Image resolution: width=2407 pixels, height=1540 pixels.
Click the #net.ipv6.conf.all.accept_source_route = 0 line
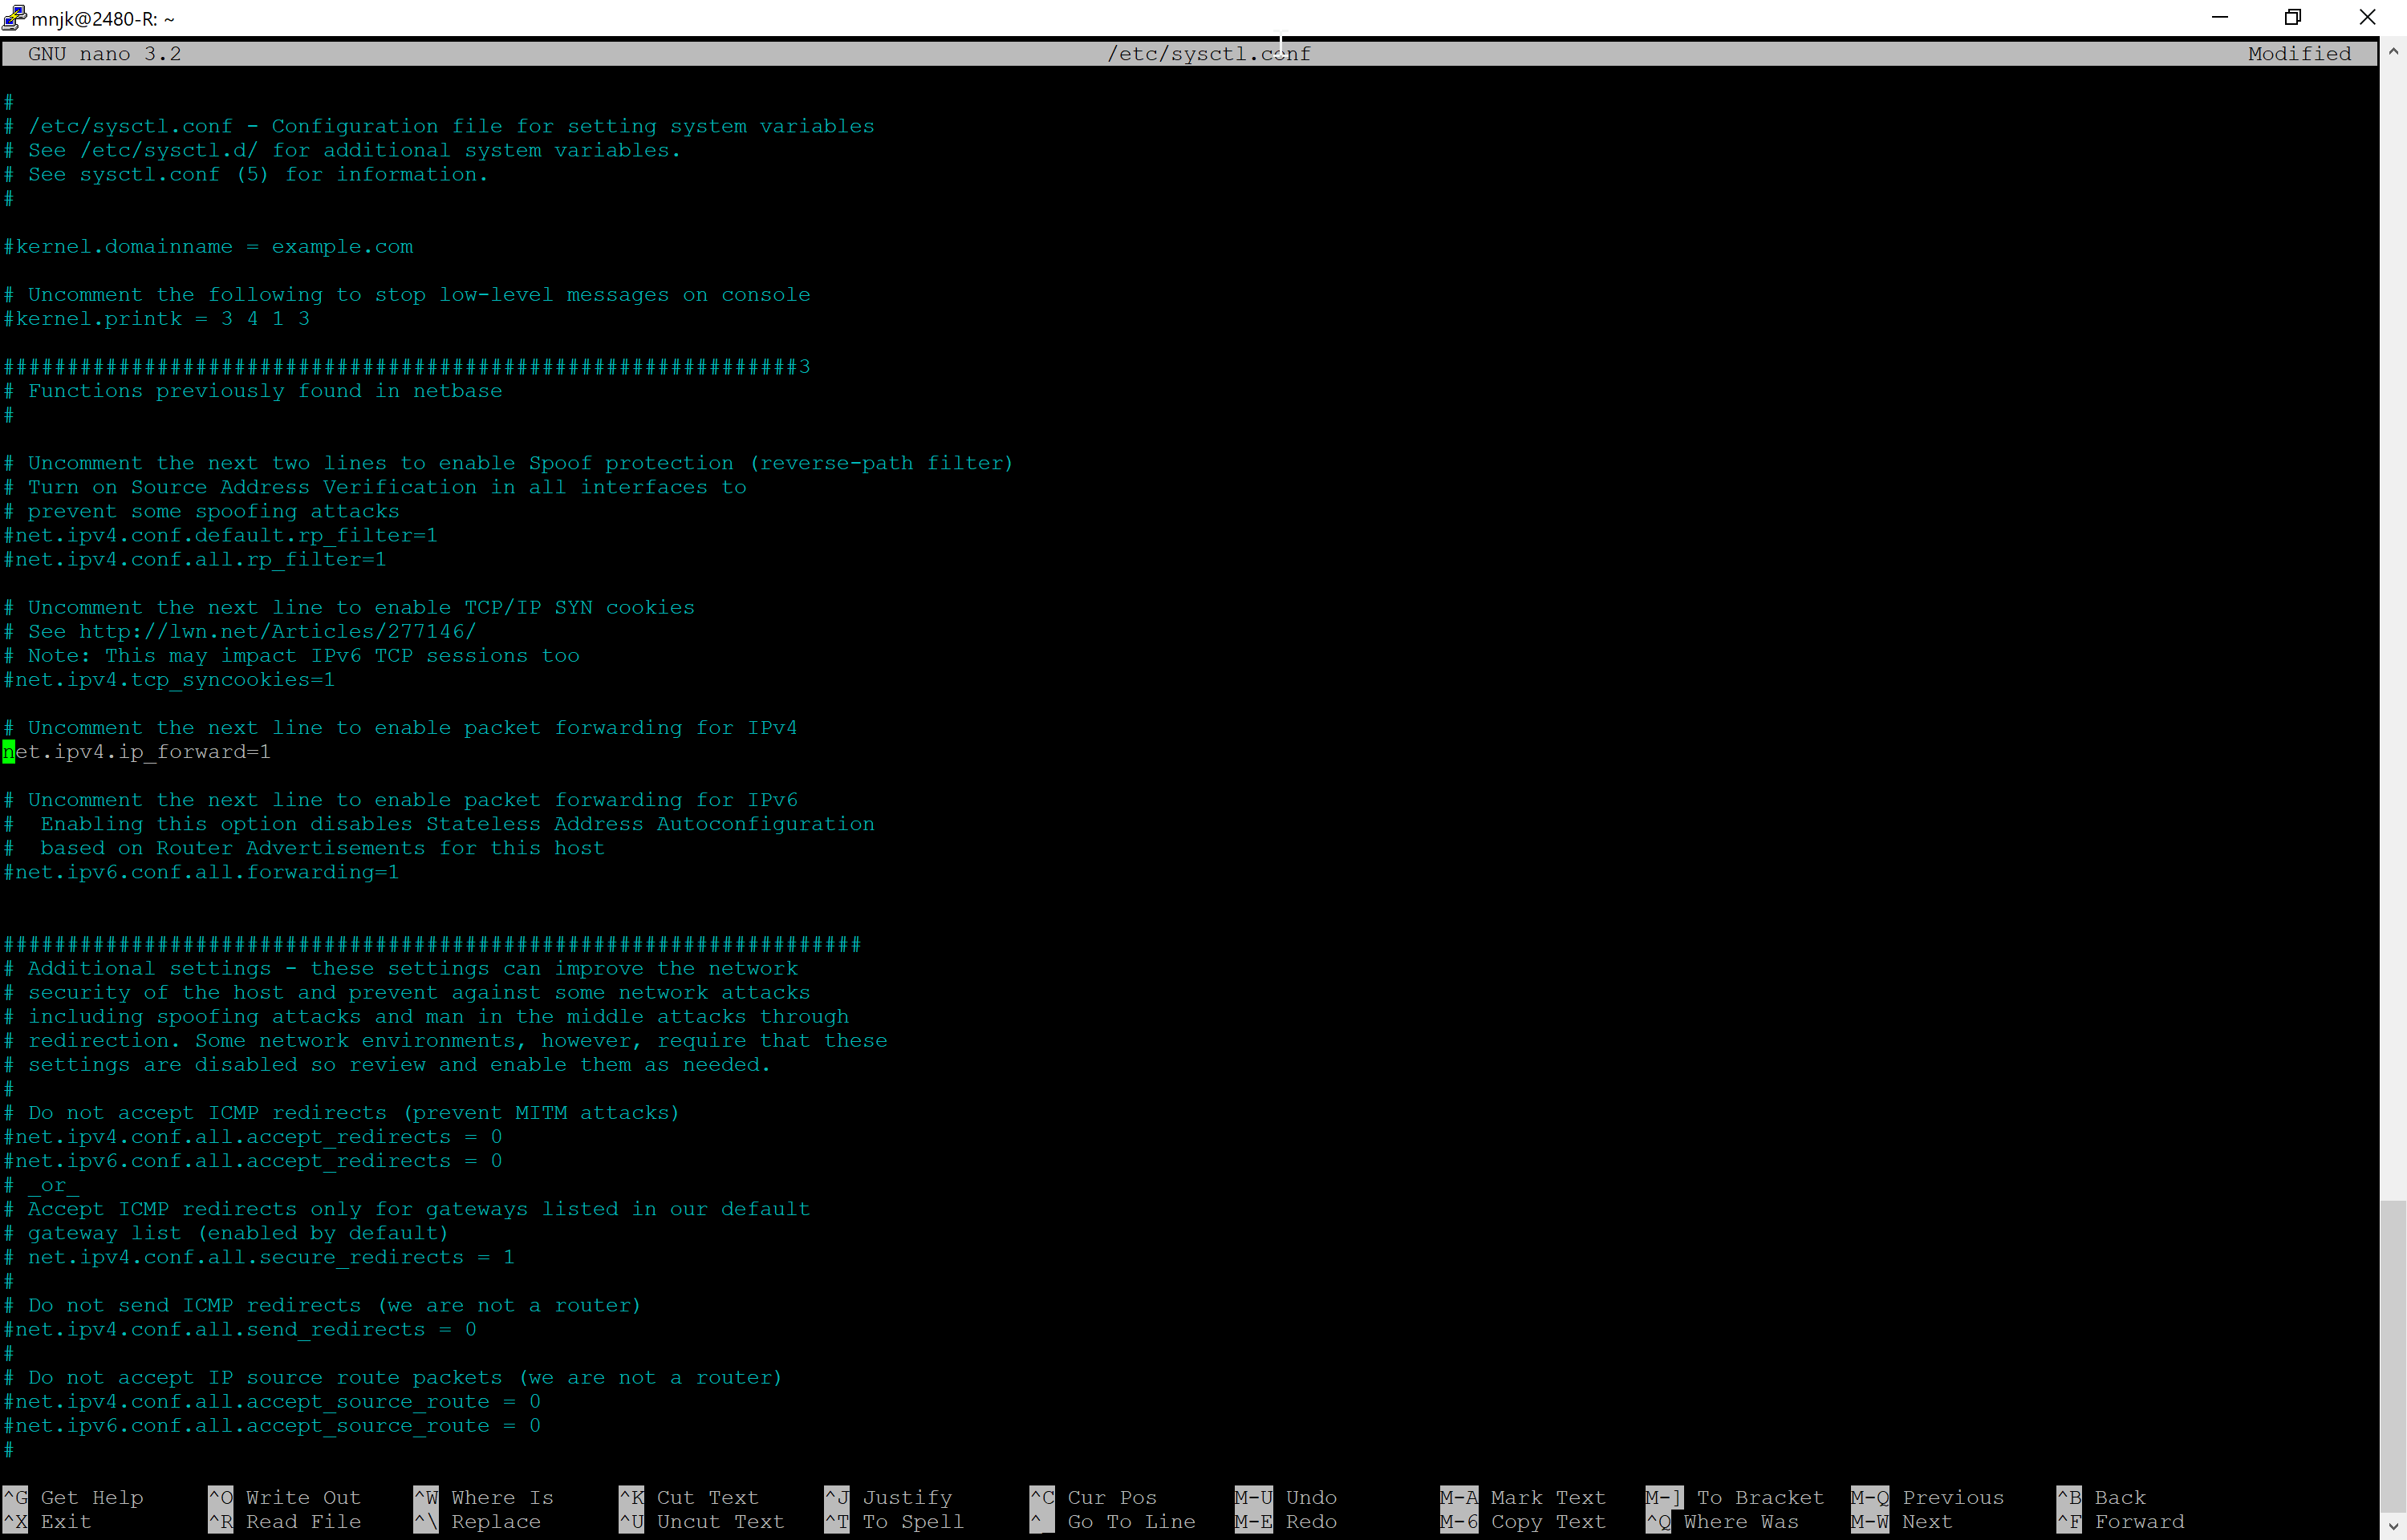click(272, 1425)
